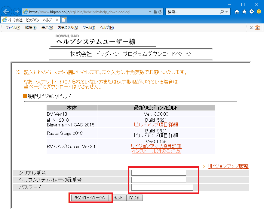Go back with the browser back arrow
The width and height of the screenshot is (264, 215).
tap(6, 12)
